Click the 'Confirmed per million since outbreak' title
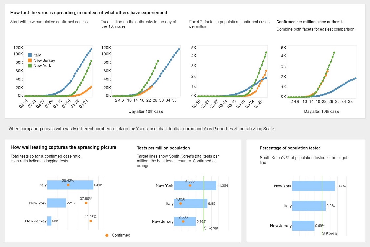Viewport: 370px width, 247px height. (310, 22)
